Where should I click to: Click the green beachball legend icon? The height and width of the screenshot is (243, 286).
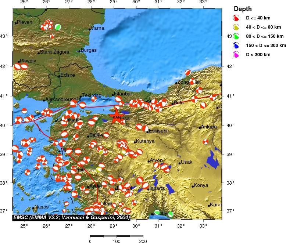point(237,36)
